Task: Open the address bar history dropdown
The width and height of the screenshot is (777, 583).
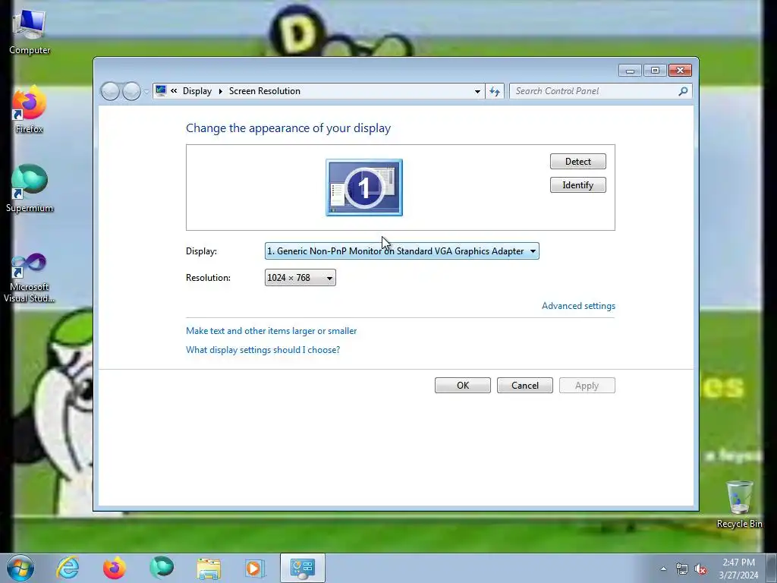Action: (x=477, y=91)
